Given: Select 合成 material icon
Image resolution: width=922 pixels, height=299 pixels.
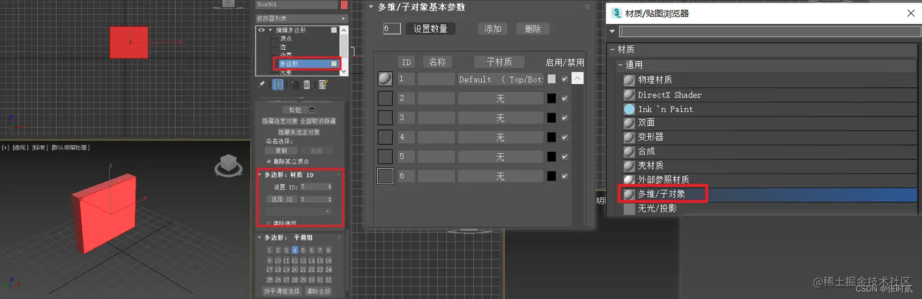Looking at the screenshot, I should [629, 151].
